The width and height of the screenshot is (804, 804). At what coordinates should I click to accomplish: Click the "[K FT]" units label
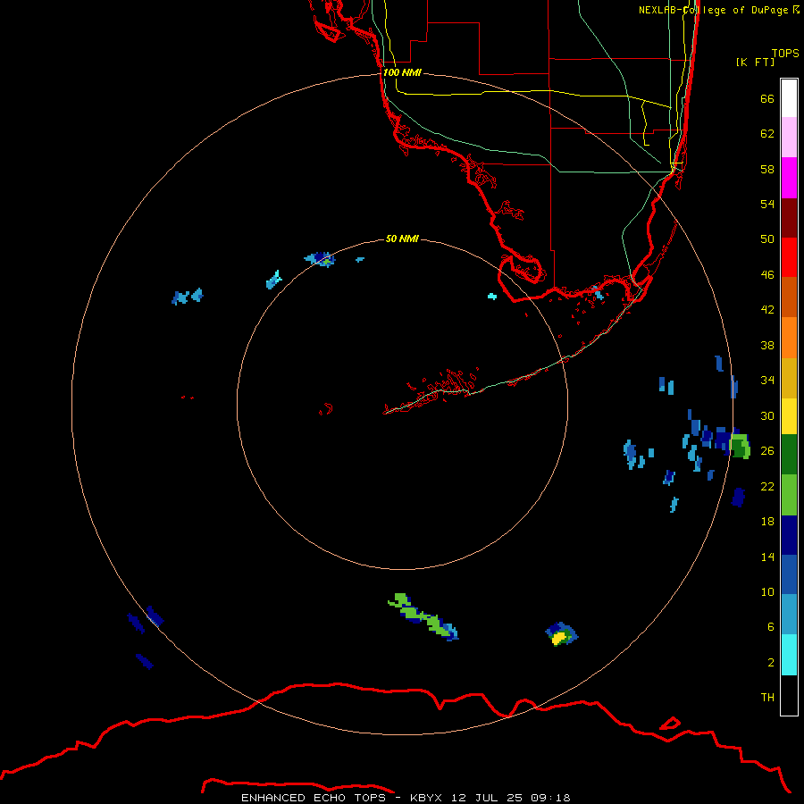pos(755,62)
